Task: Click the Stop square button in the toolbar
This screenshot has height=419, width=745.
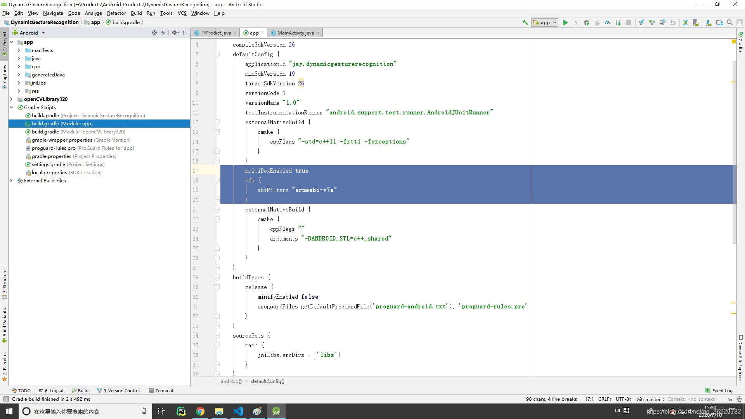Action: coord(629,23)
